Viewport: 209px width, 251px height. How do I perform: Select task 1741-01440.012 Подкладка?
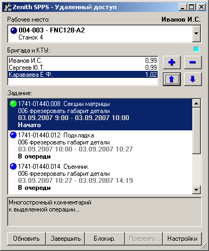100,146
